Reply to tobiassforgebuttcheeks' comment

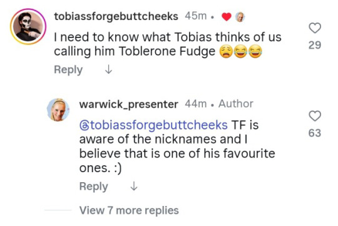68,70
